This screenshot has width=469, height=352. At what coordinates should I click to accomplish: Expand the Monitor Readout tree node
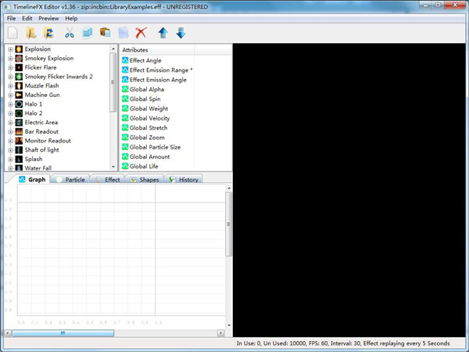[10, 141]
